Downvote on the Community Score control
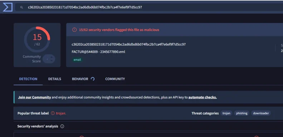This screenshot has width=283, height=137. point(52,61)
